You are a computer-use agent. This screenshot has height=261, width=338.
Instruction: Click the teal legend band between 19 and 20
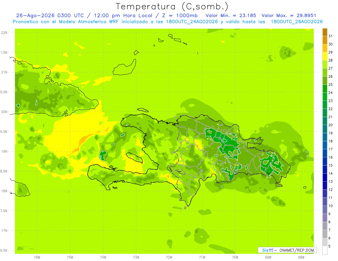(x=325, y=129)
